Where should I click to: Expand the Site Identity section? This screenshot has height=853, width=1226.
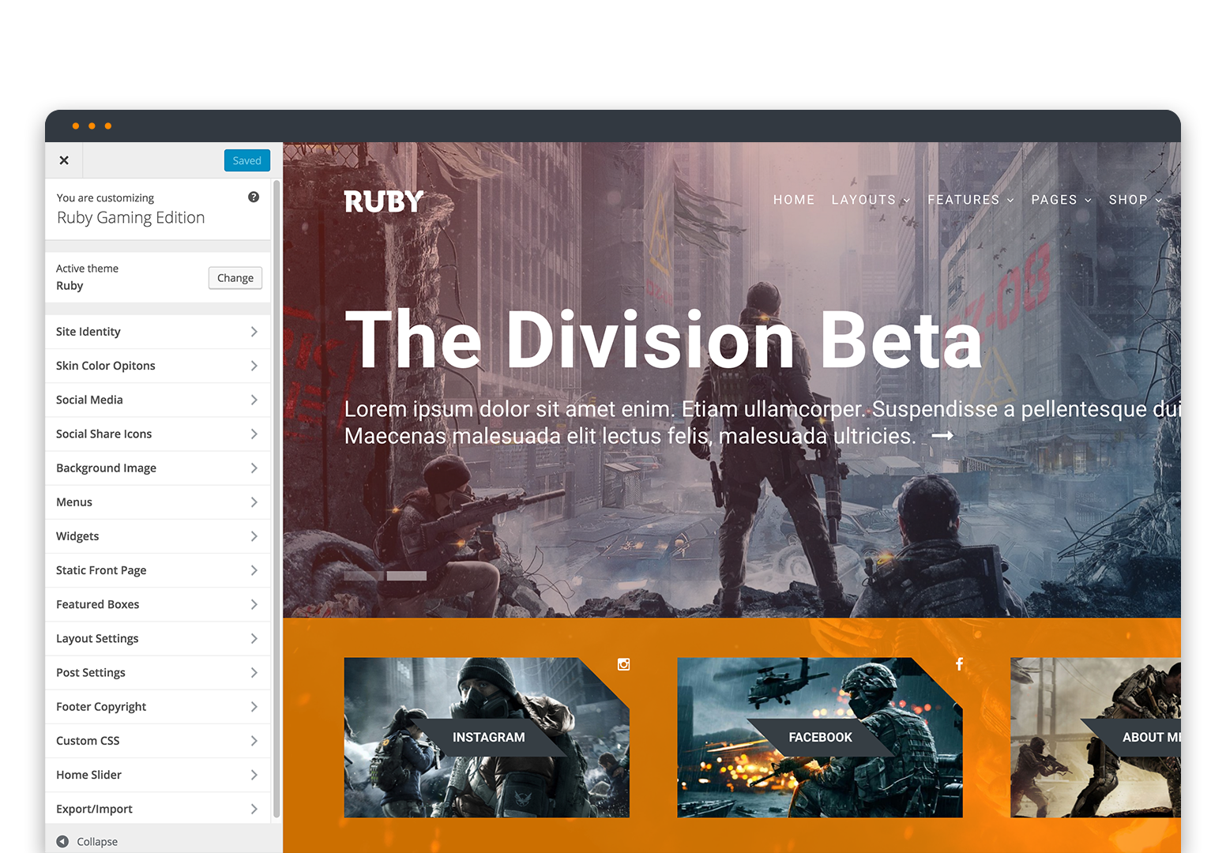[157, 332]
